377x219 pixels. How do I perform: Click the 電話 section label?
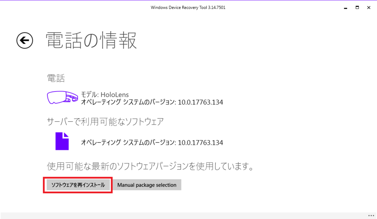[x=56, y=78]
